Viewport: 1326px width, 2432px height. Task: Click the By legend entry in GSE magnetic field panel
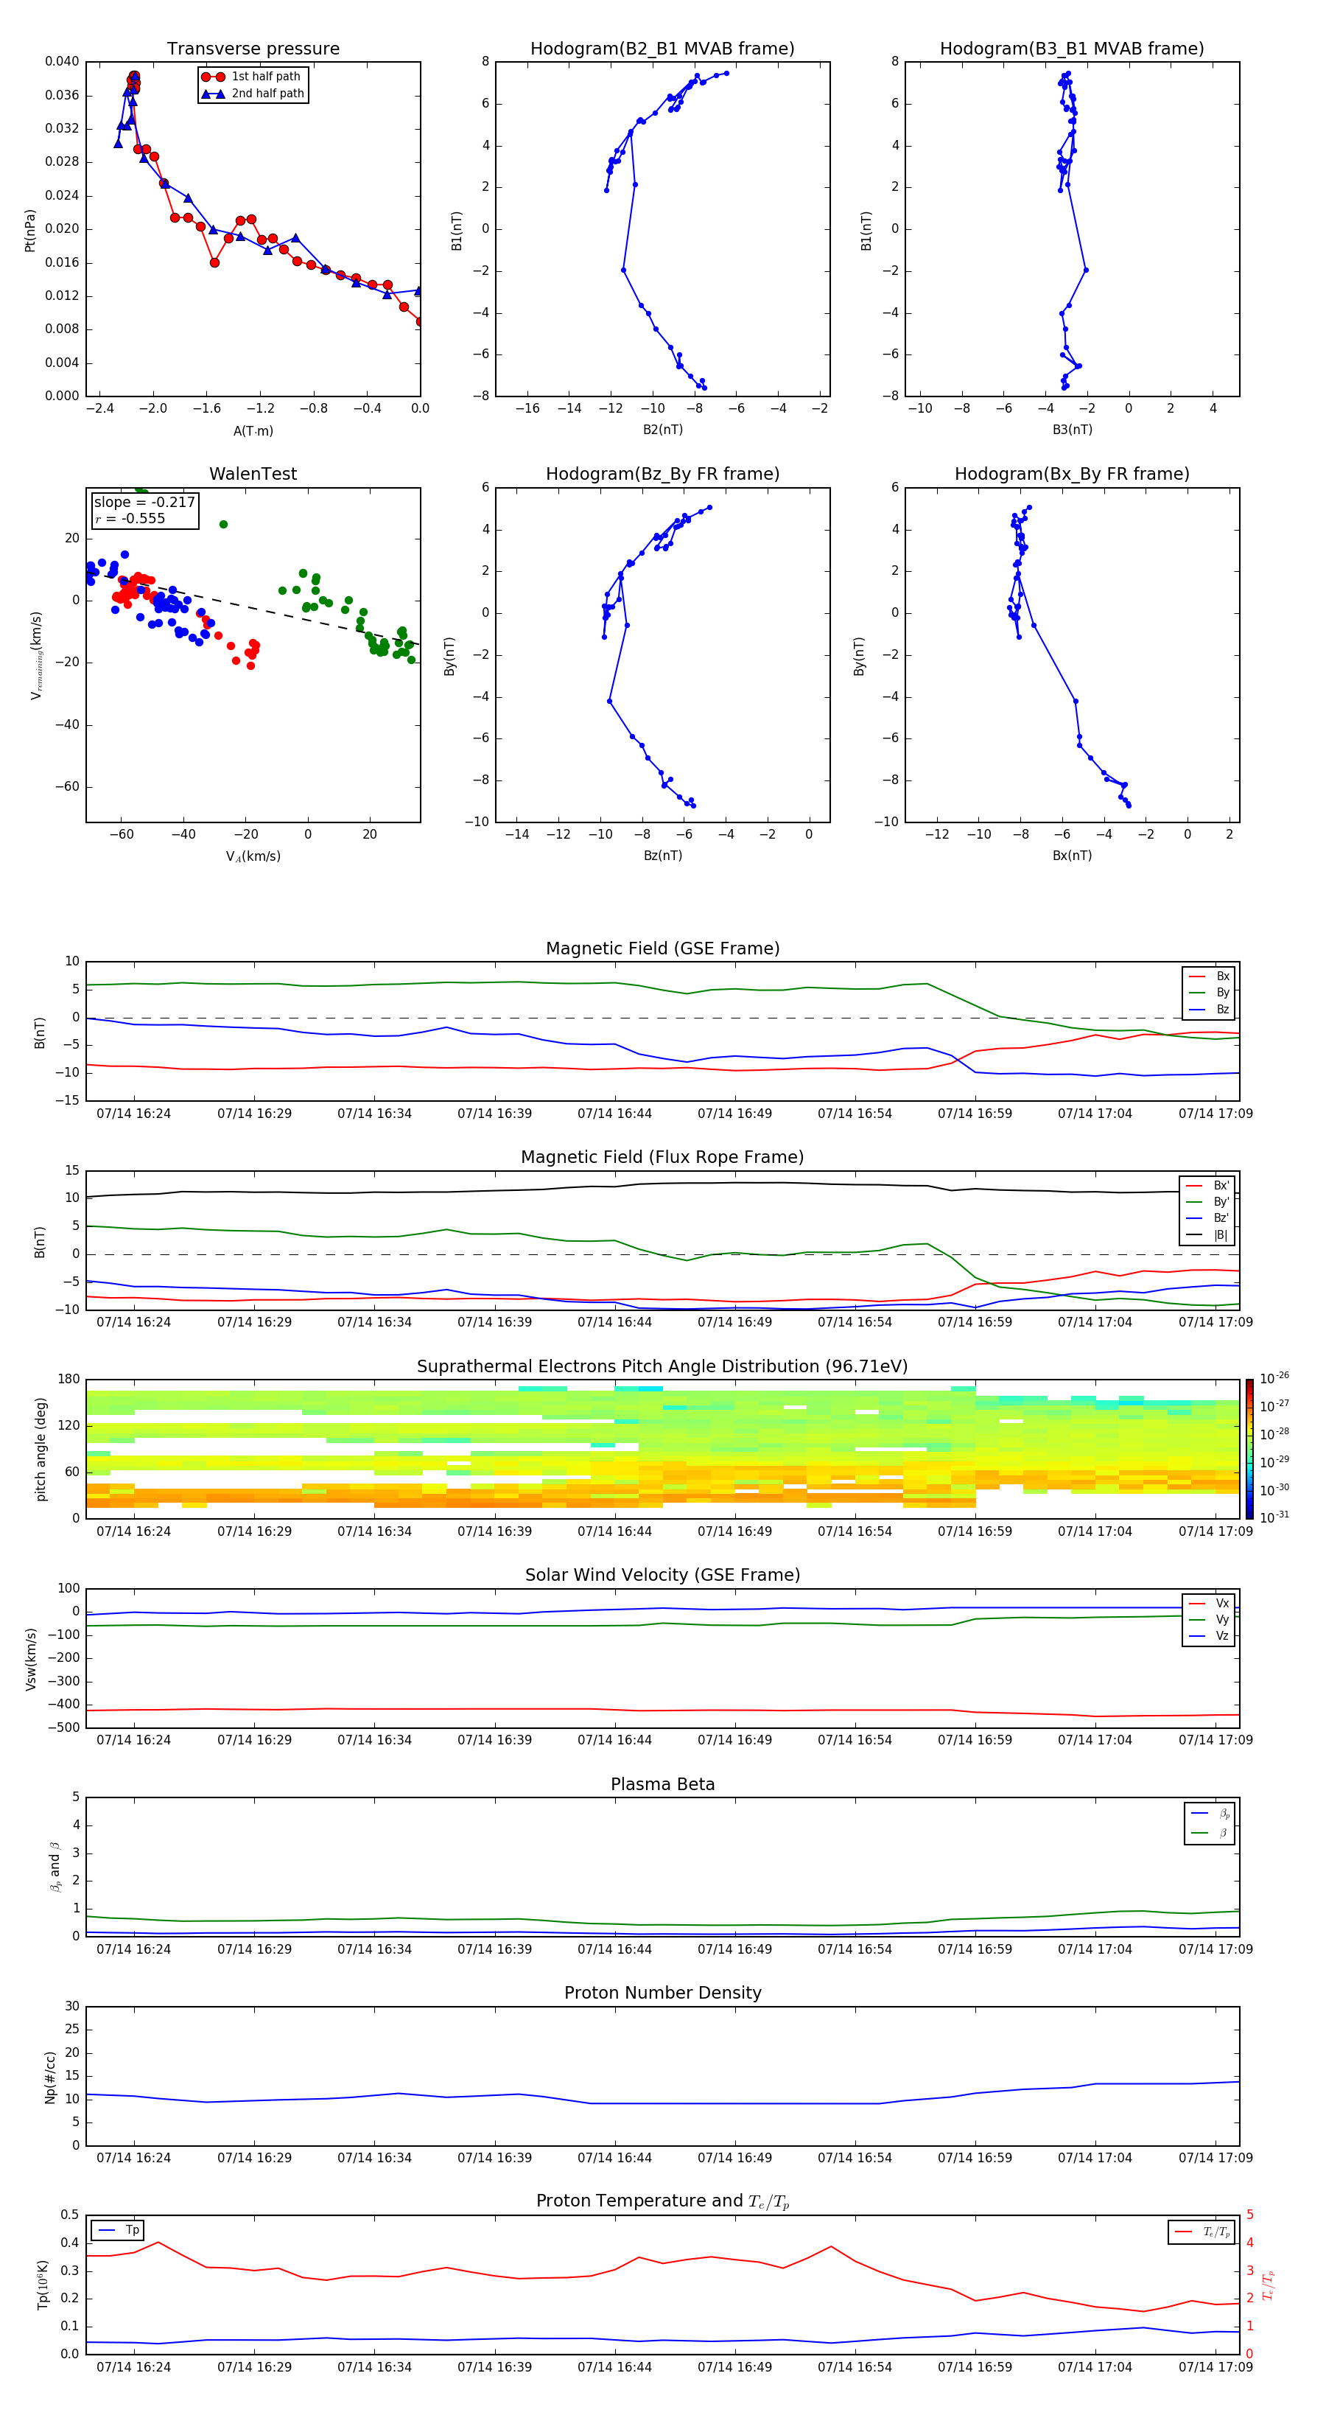pos(1209,992)
